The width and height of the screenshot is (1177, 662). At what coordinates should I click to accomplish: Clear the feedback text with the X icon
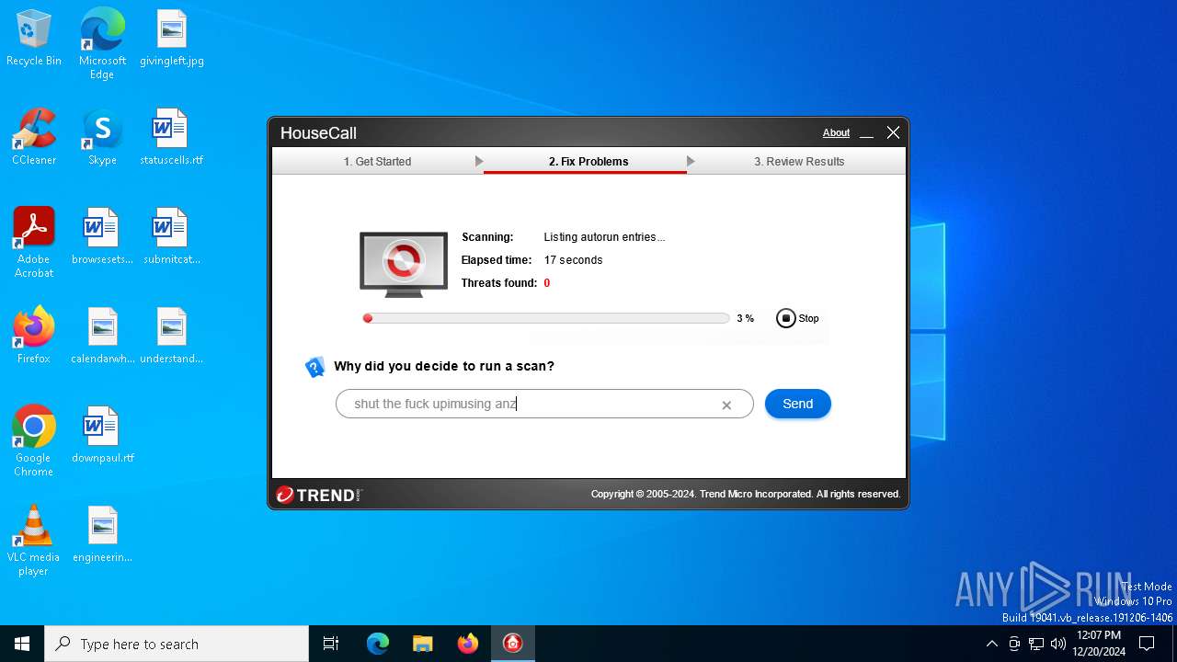726,405
